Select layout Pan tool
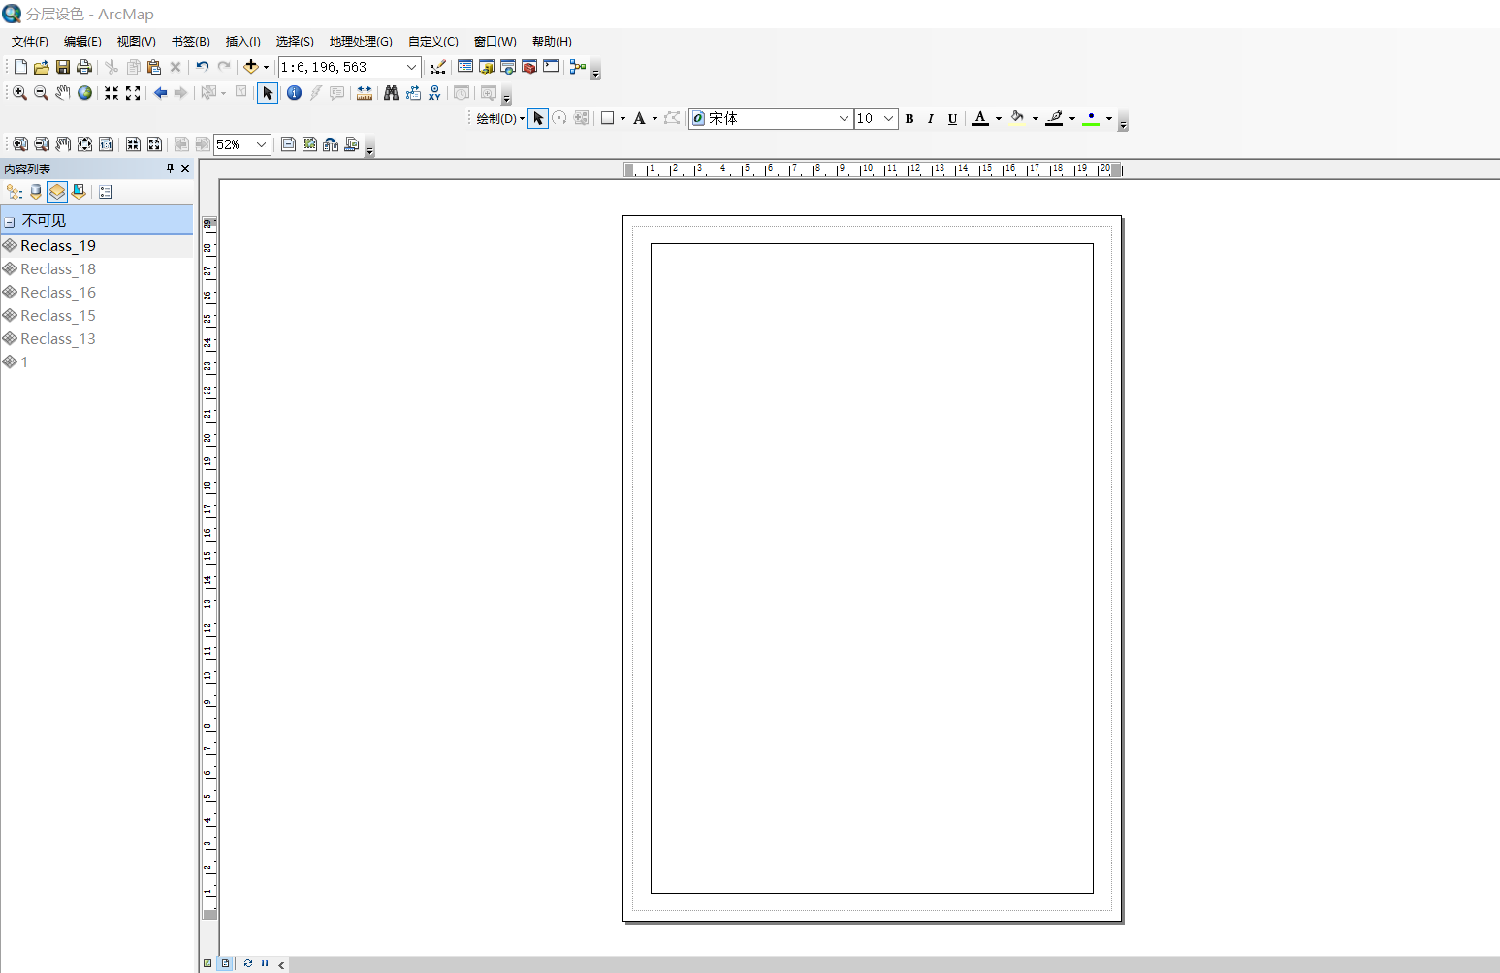1500x973 pixels. 63,144
